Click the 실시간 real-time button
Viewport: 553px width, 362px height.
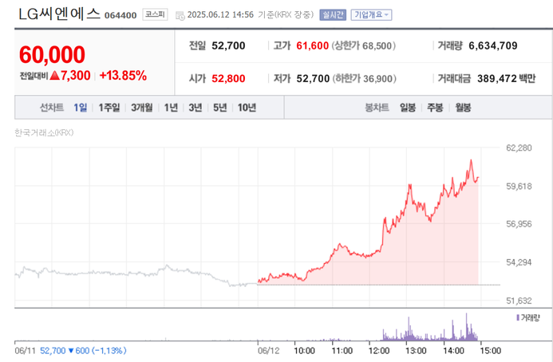coord(333,15)
